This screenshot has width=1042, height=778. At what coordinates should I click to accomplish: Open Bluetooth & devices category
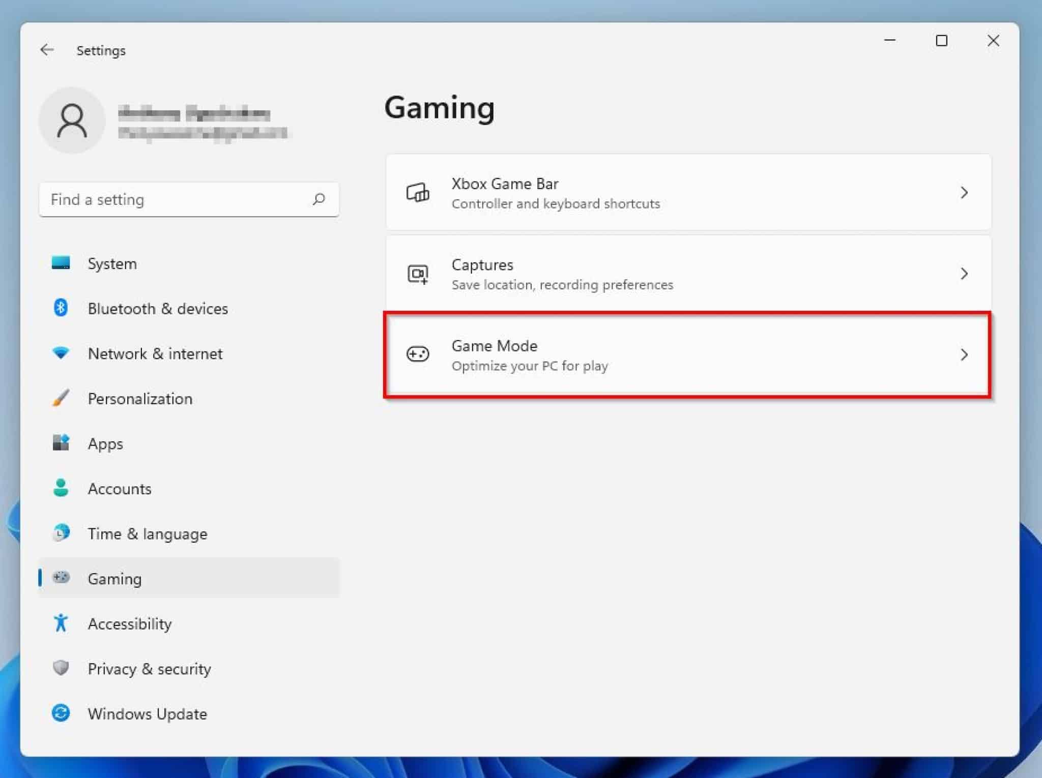[x=189, y=308]
